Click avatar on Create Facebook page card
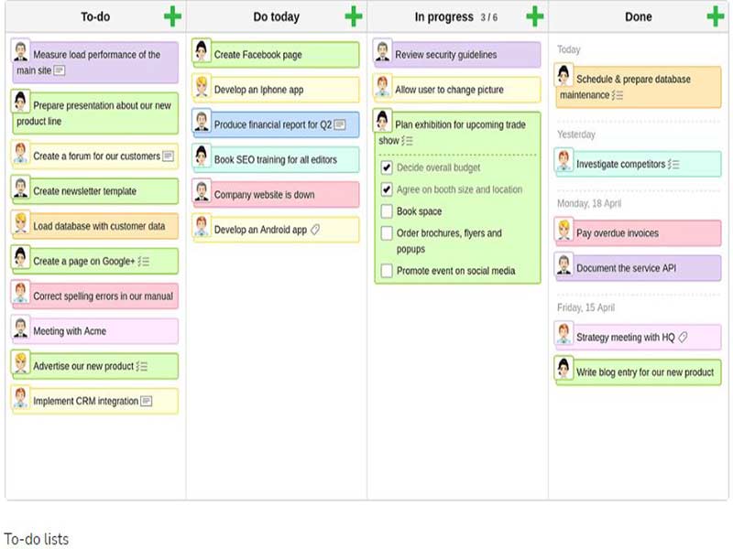733x549 pixels. tap(202, 52)
